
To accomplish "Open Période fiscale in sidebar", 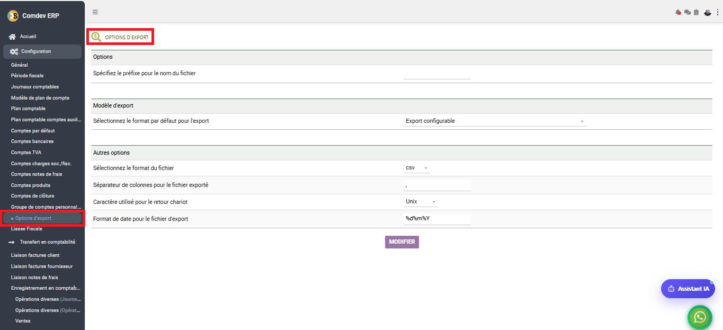I will click(28, 76).
